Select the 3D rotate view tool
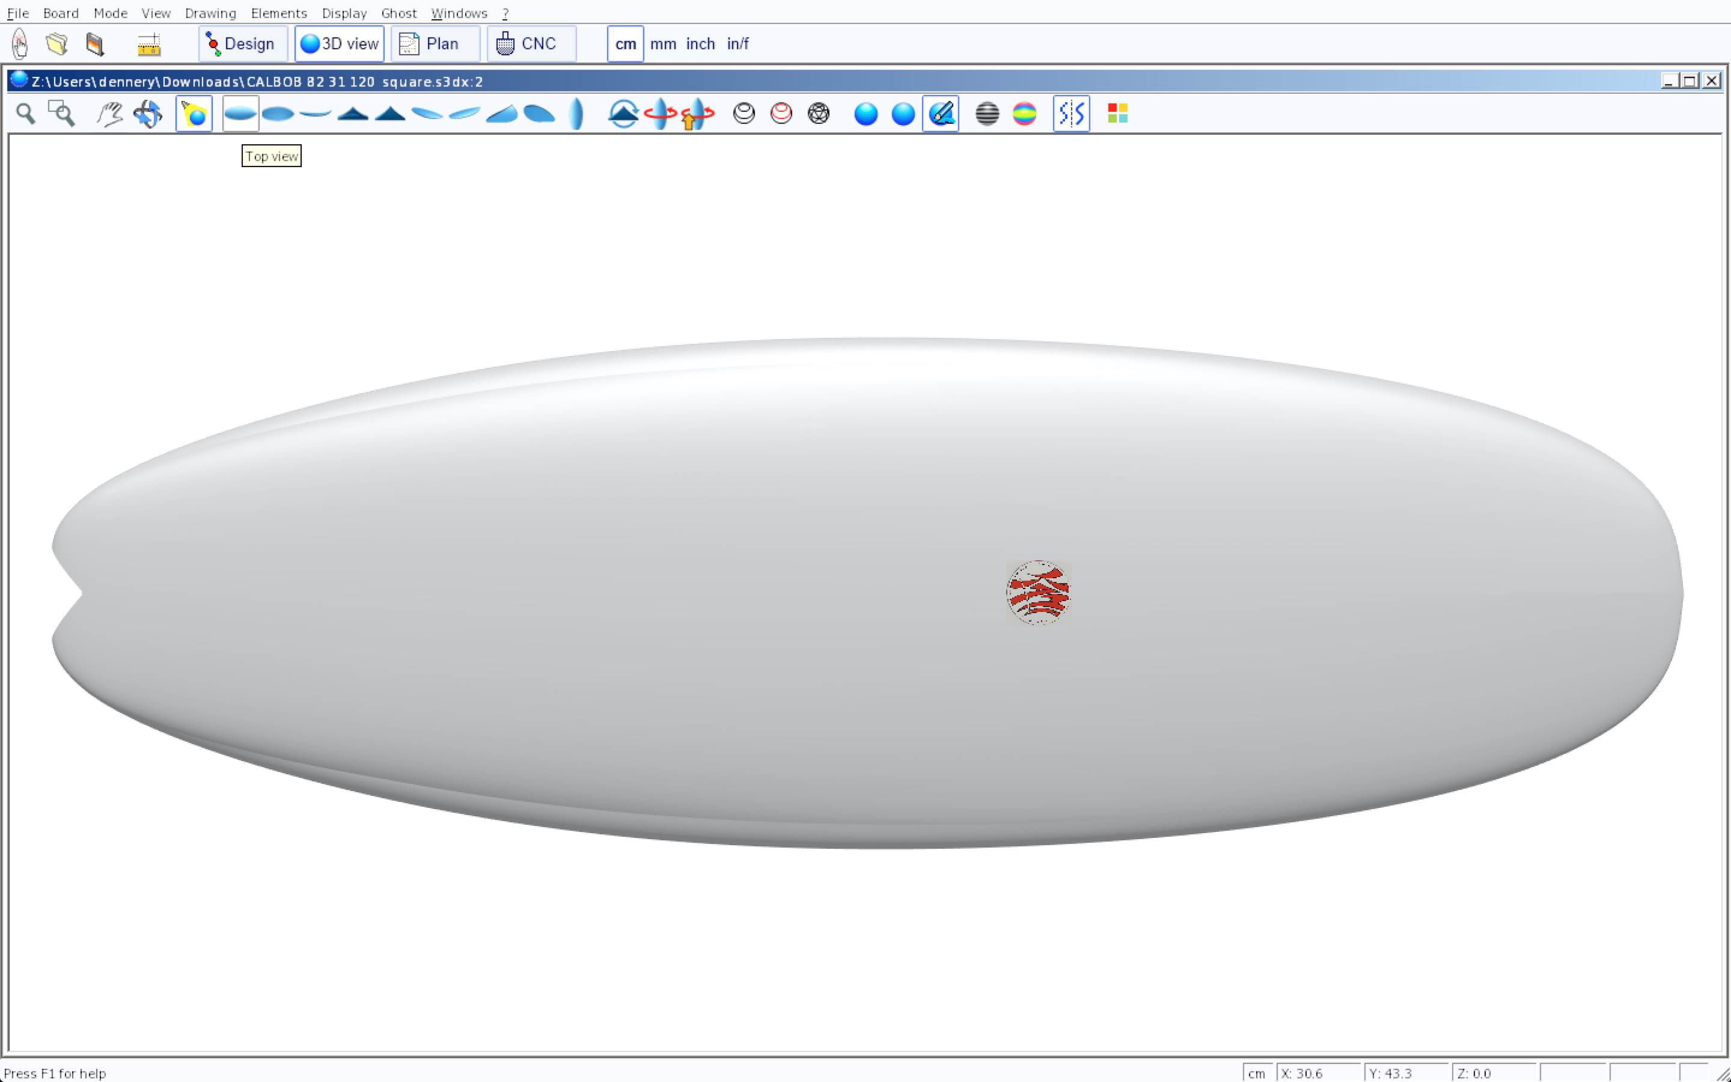1731x1082 pixels. (148, 114)
